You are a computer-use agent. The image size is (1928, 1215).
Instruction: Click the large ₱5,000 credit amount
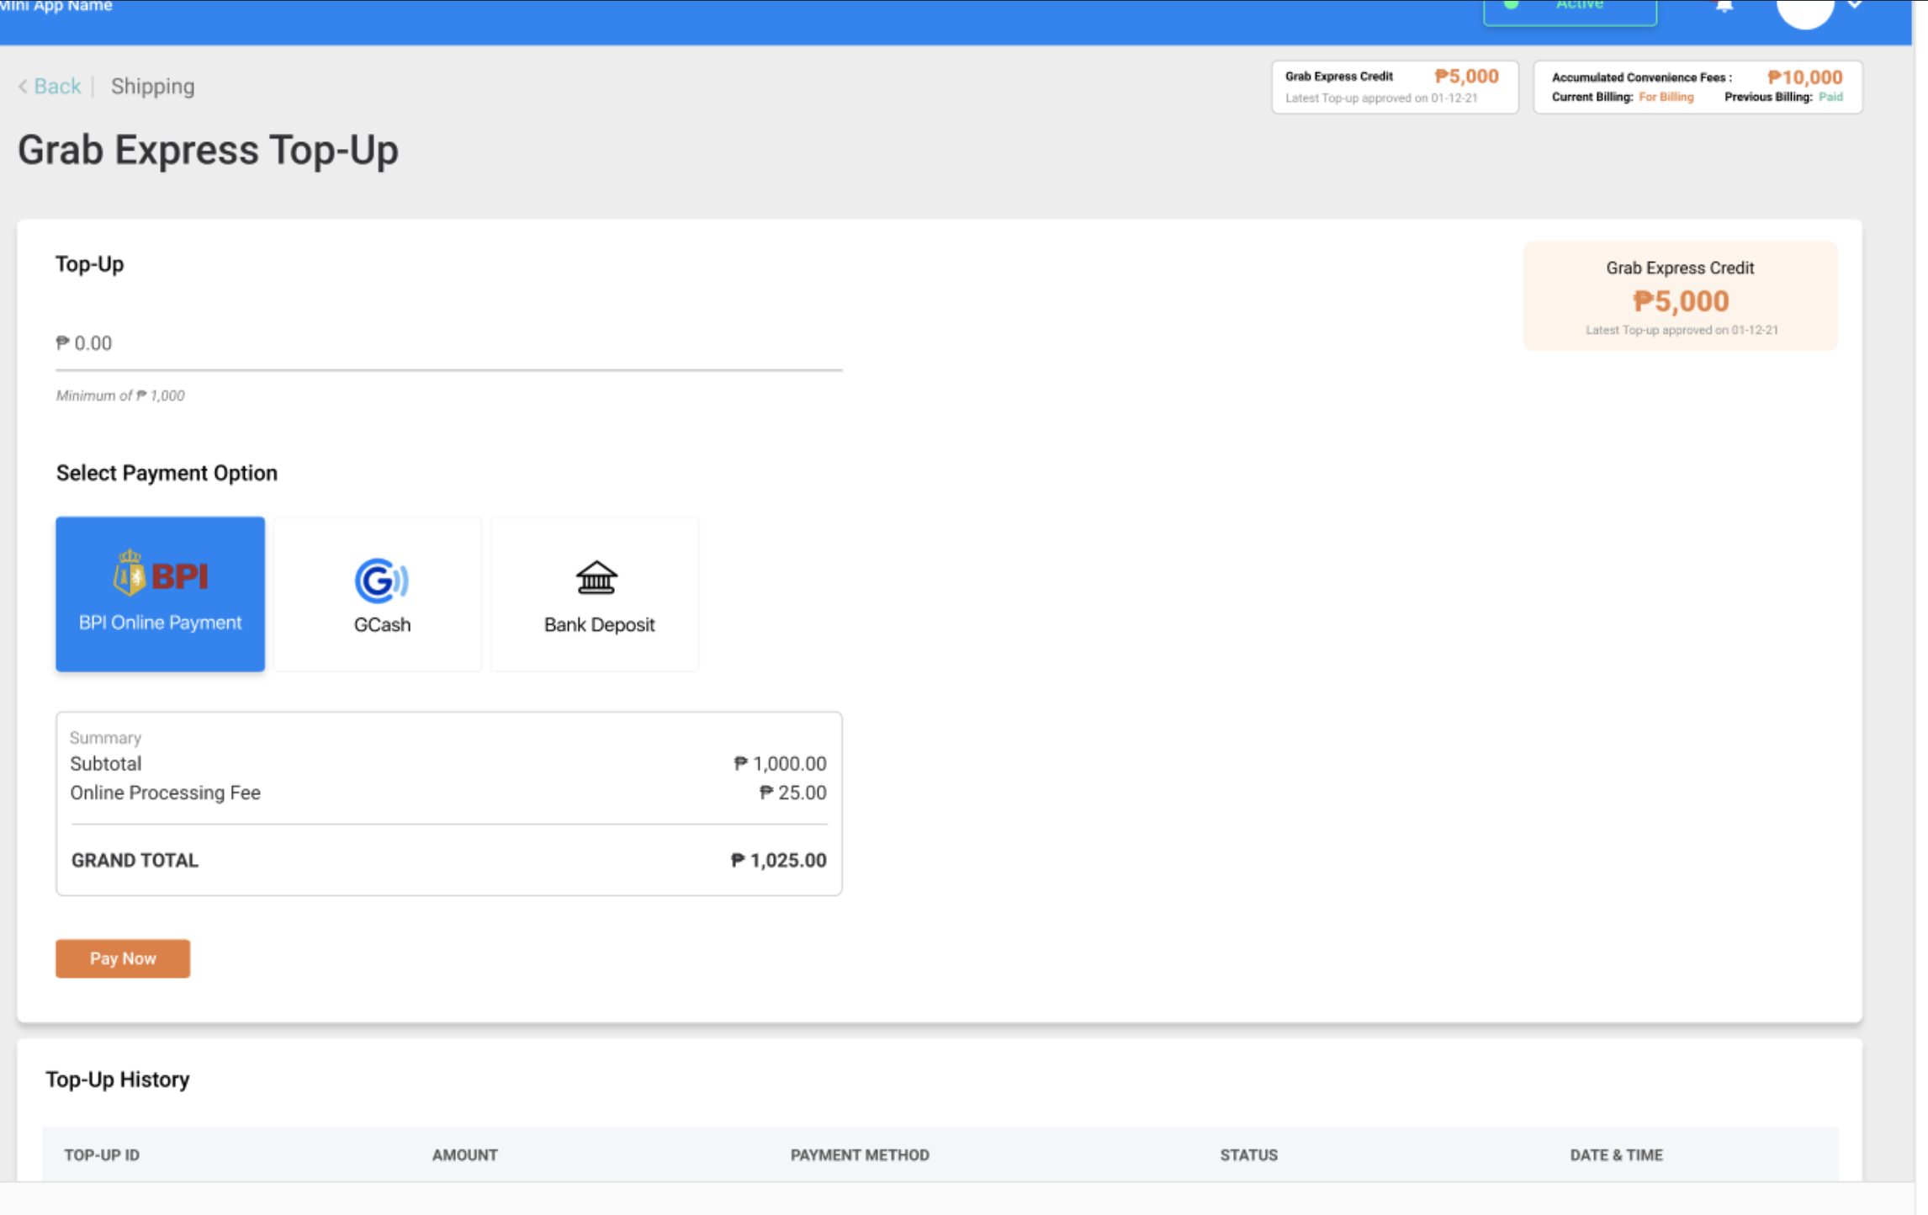(1681, 300)
